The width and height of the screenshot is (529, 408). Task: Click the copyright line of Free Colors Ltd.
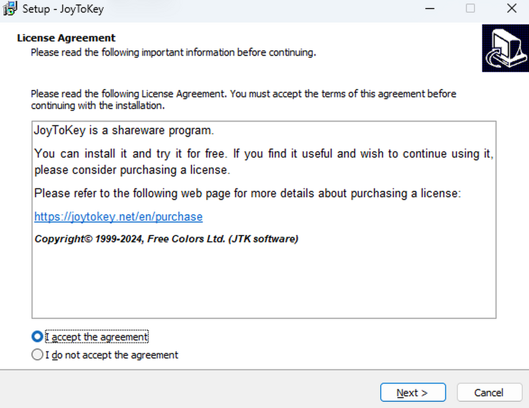pyautogui.click(x=167, y=239)
